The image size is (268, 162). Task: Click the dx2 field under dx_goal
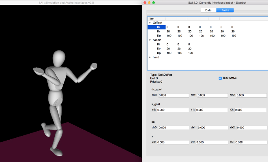251,95
